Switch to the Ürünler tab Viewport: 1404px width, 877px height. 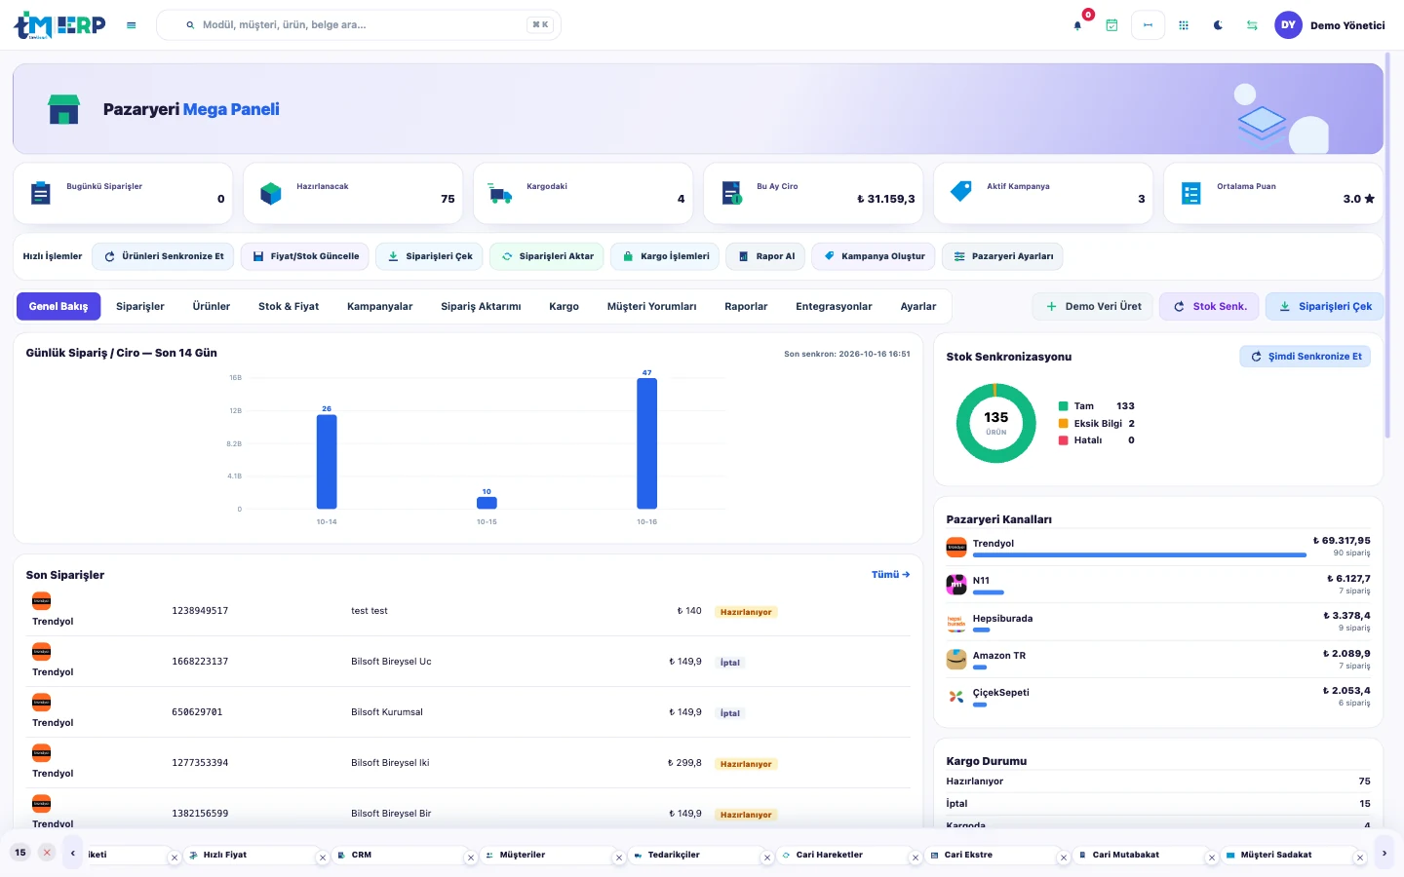point(212,306)
